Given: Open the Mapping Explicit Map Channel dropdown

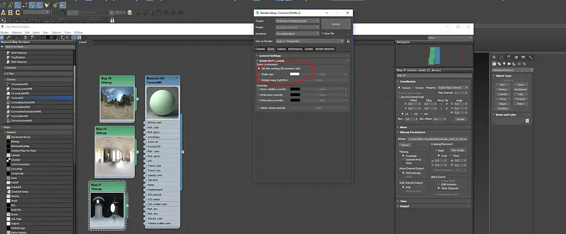Looking at the screenshot, I should click(453, 87).
